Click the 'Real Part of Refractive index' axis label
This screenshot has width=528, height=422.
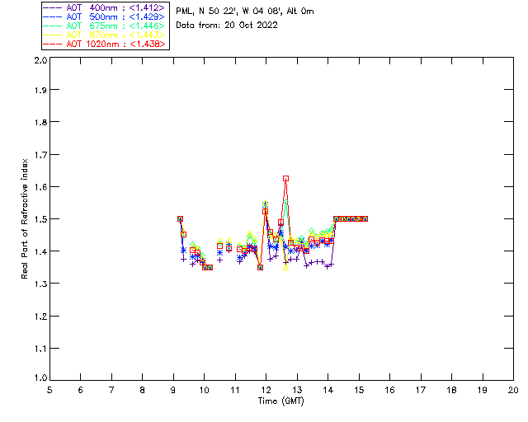point(25,218)
